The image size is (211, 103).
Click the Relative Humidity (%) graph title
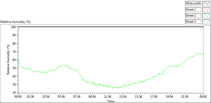coord(16,22)
